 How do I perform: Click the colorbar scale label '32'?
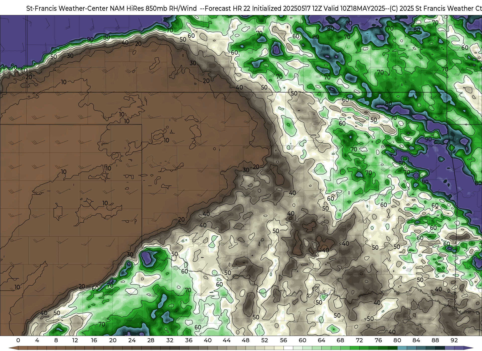[x=170, y=340]
